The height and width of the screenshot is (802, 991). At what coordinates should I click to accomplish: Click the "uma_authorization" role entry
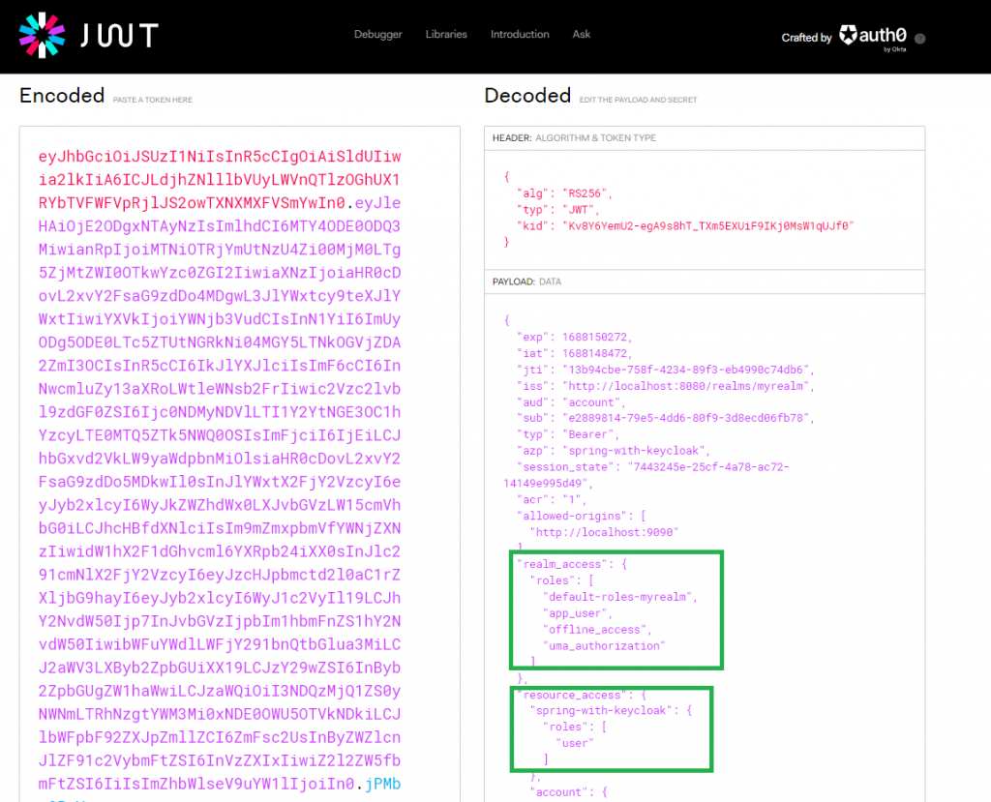(x=604, y=646)
